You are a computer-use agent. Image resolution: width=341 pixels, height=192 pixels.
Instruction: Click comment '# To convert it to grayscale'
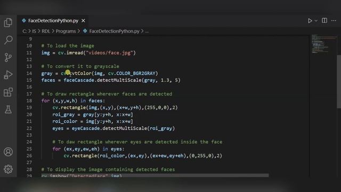point(80,66)
